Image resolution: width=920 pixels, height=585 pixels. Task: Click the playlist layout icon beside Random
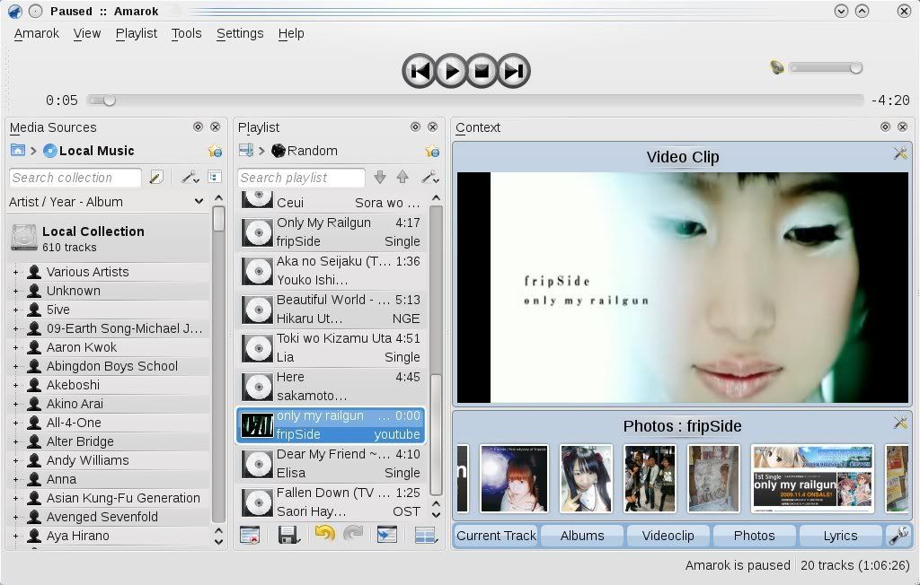point(246,151)
